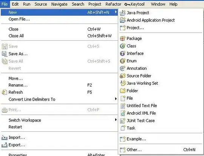This screenshot has width=204, height=156.
Task: Click the Ctrl+N shortcut text
Action: [189, 150]
